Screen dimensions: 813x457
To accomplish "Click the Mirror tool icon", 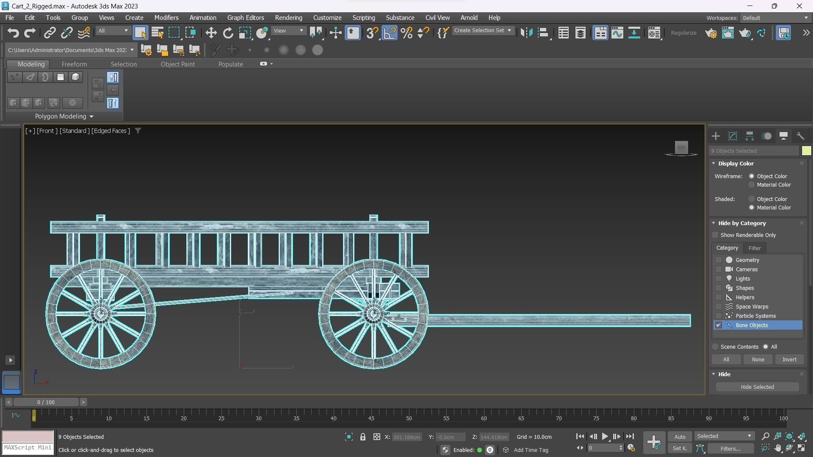I will click(x=526, y=33).
